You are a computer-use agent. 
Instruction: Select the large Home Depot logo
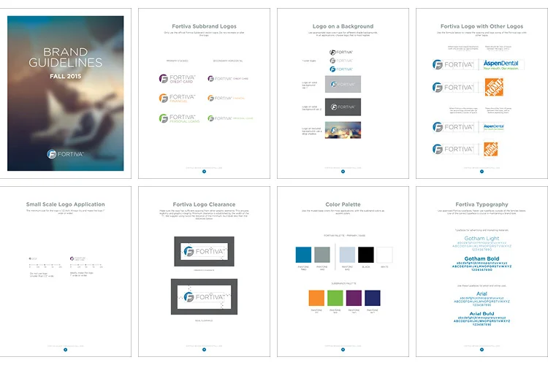(x=494, y=87)
